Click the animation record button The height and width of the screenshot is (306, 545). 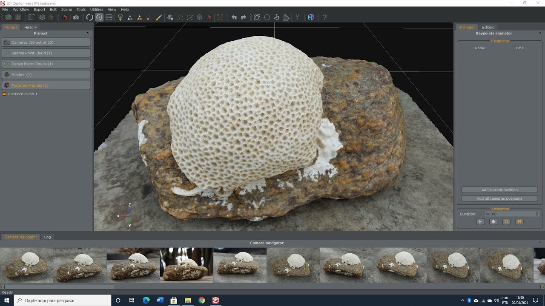493,221
